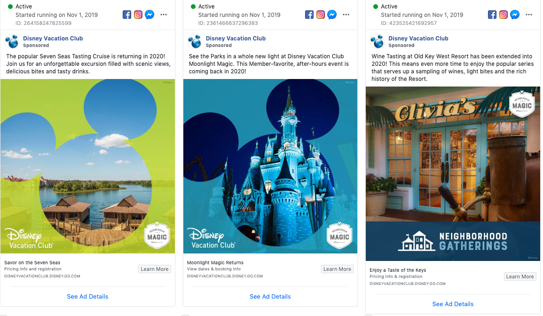
Task: Click Learn More on Moonlight Magic Returns
Action: point(337,269)
